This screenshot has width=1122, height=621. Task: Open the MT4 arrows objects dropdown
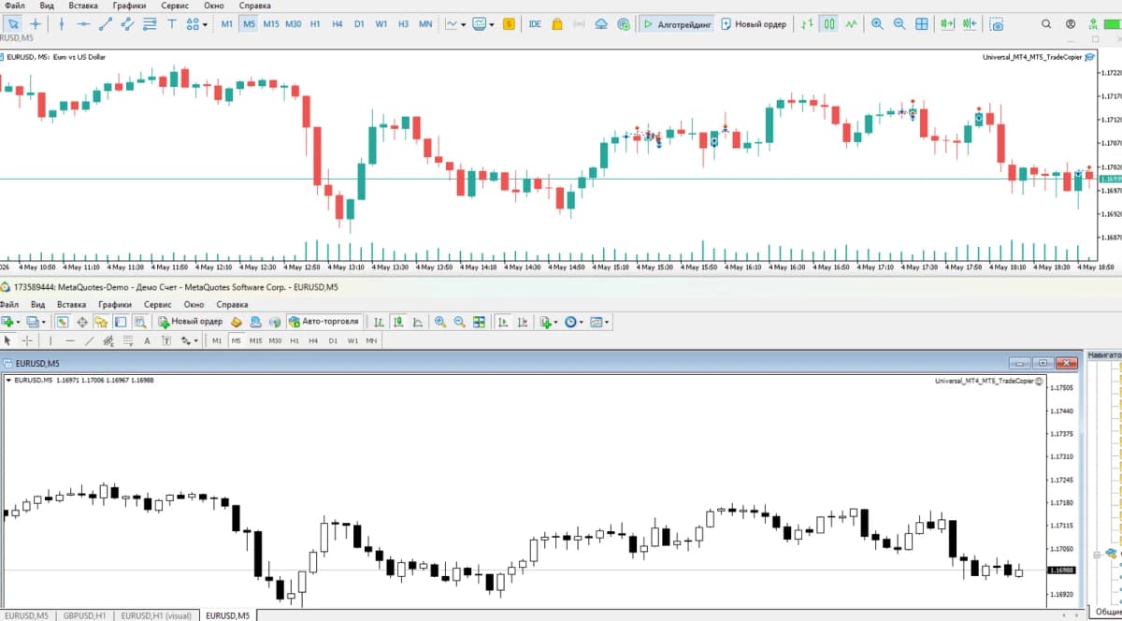189,340
